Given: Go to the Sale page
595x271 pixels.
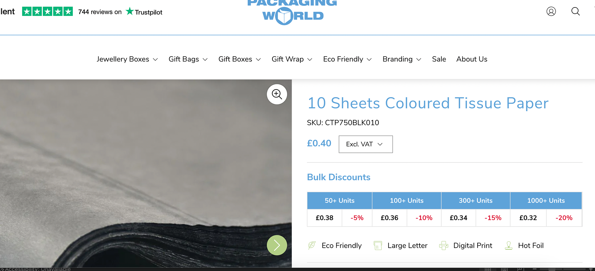Looking at the screenshot, I should click(x=439, y=59).
